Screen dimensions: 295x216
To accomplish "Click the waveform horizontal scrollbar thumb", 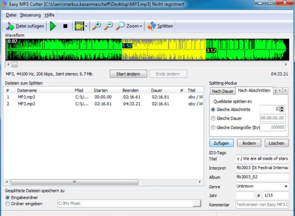I will coord(14,65).
